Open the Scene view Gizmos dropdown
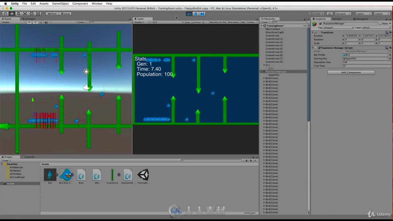 click(x=81, y=22)
